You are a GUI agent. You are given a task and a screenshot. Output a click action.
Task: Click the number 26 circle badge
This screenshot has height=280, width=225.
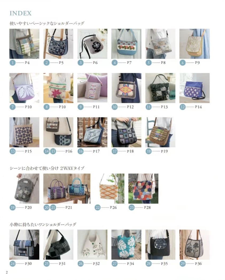pyautogui.click(x=81, y=264)
